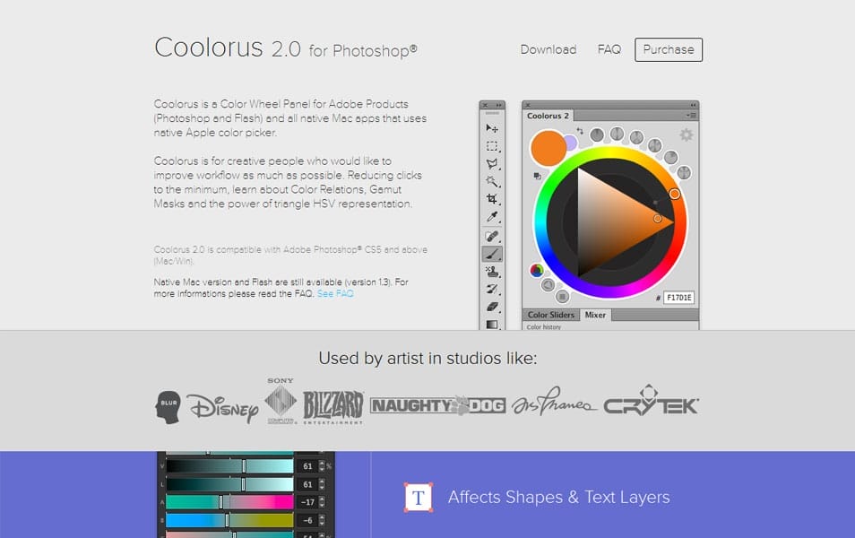Click the gamut mask polygon icon
The width and height of the screenshot is (855, 538).
tap(548, 285)
